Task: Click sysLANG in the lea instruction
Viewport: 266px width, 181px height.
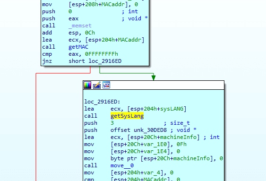Action: click(x=172, y=109)
